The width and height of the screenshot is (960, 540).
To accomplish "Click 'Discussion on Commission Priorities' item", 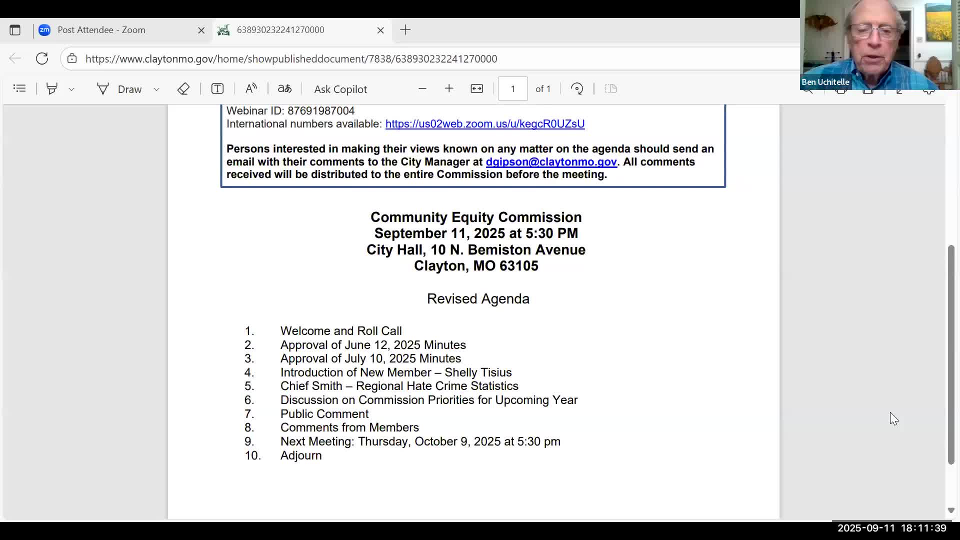I will [x=429, y=400].
